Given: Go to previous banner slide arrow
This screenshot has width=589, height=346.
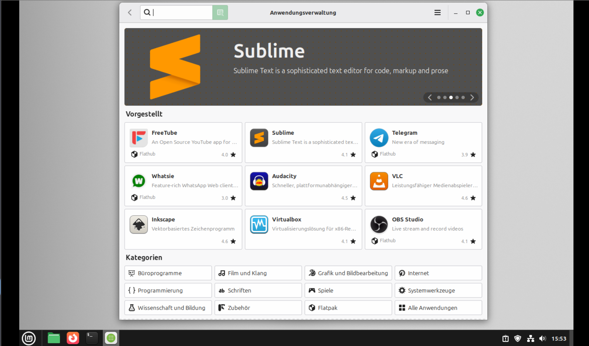Looking at the screenshot, I should pos(430,98).
